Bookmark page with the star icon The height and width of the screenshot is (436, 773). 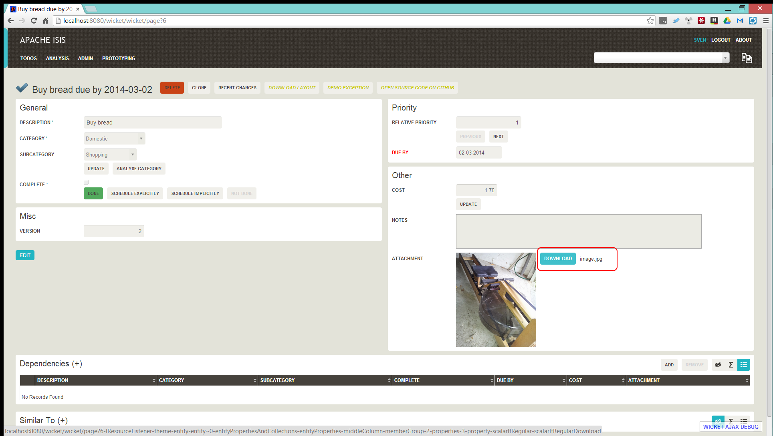(650, 21)
